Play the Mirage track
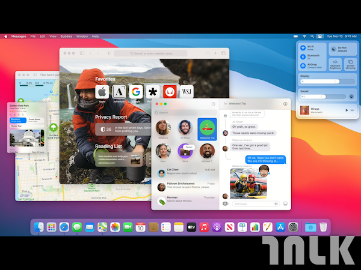This screenshot has width=361, height=270. pyautogui.click(x=347, y=110)
